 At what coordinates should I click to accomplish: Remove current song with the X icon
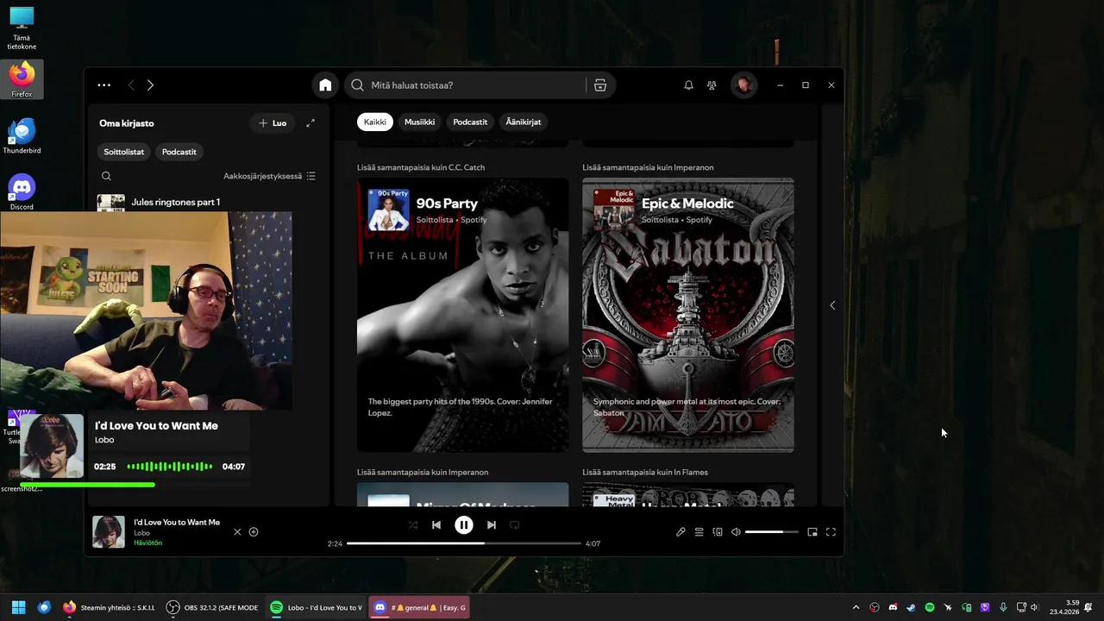237,532
